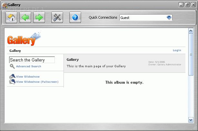198x131 pixels.
Task: Click the vertical scrollbar thumb
Action: 191,55
